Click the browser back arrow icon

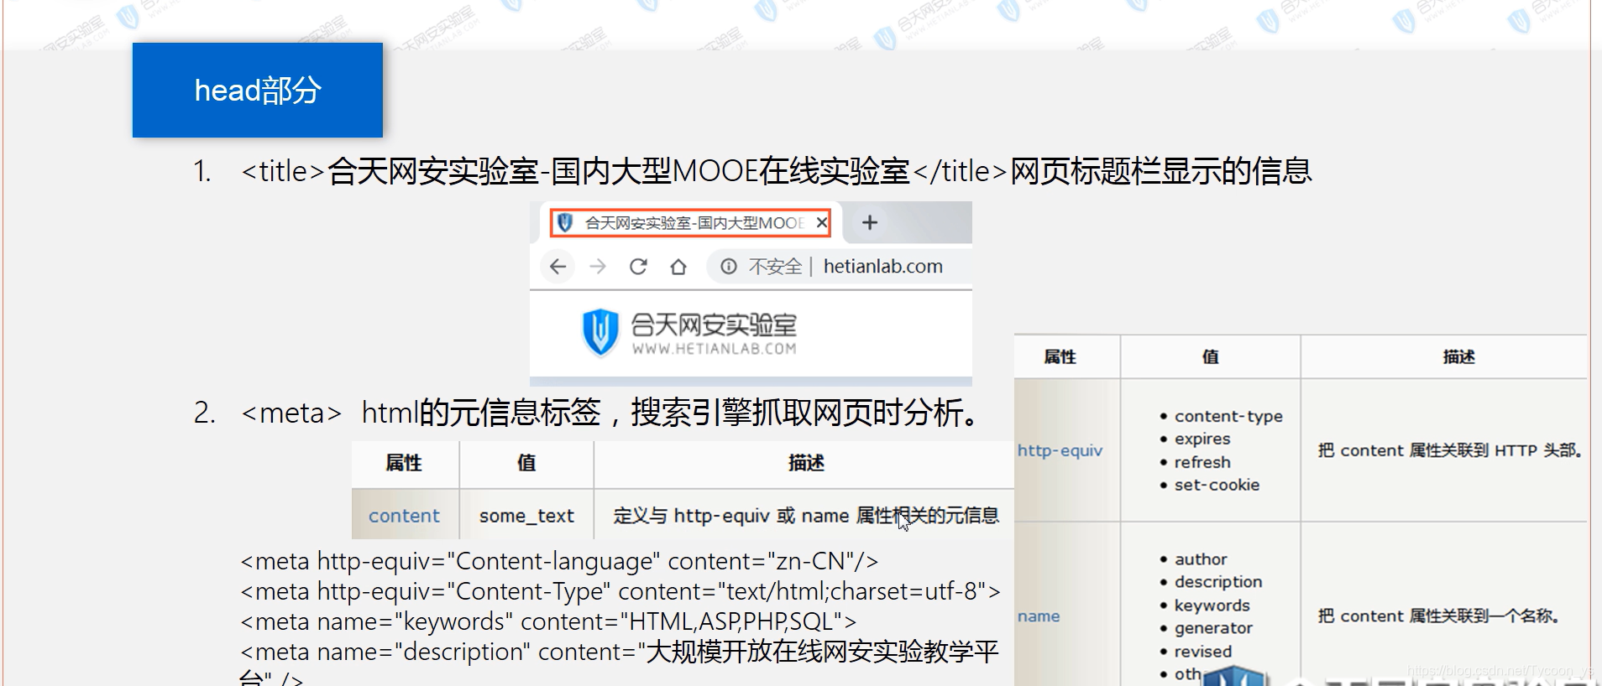tap(558, 267)
